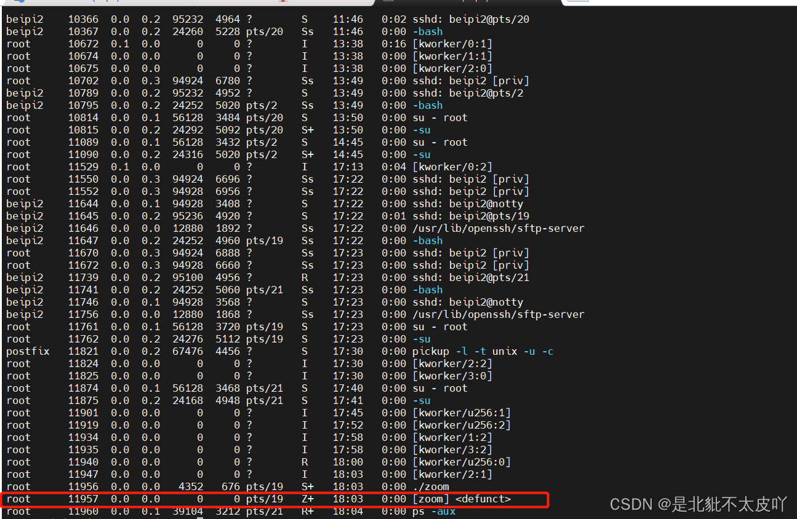Viewport: 797px width, 519px height.
Task: Click RSS value 6888 for PID 11670
Action: click(228, 253)
